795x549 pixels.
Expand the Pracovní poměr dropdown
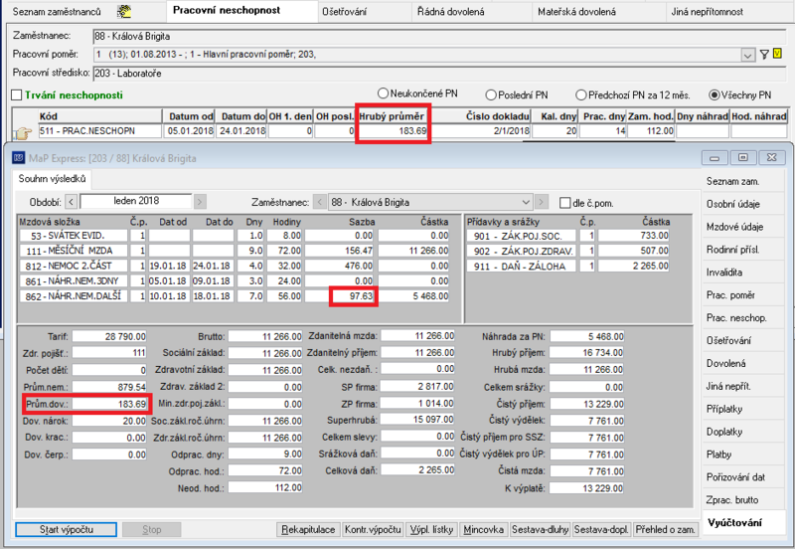pyautogui.click(x=748, y=55)
